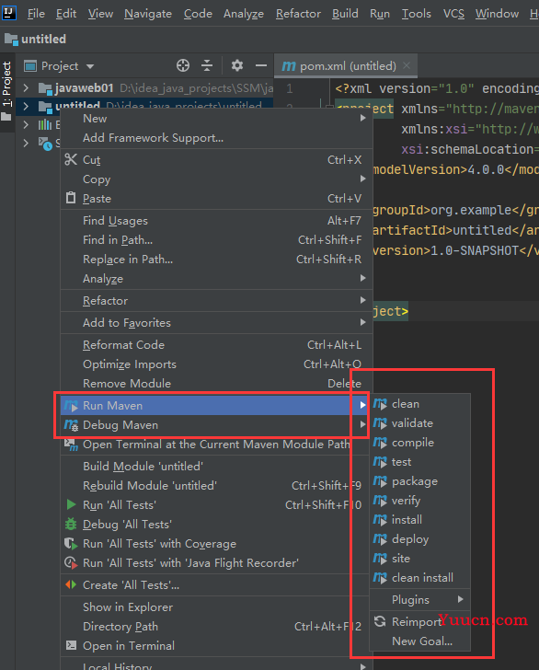Select Find in Path...
Image resolution: width=539 pixels, height=670 pixels.
click(x=217, y=240)
